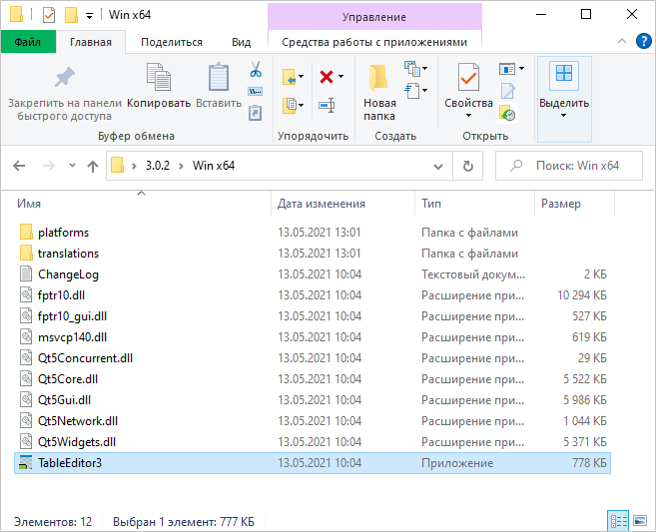This screenshot has height=532, width=656.
Task: Create a new folder with Новая папка
Action: coord(379,90)
